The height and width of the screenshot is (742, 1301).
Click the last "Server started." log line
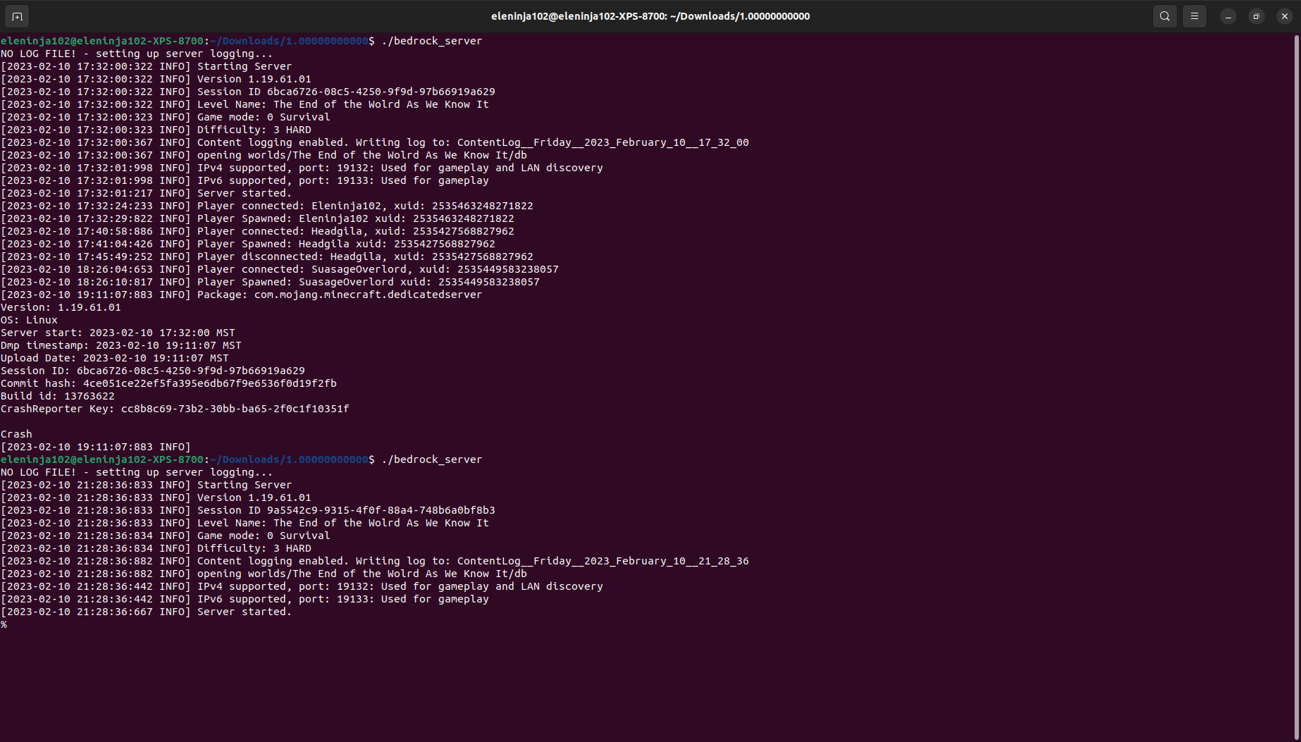tap(244, 612)
